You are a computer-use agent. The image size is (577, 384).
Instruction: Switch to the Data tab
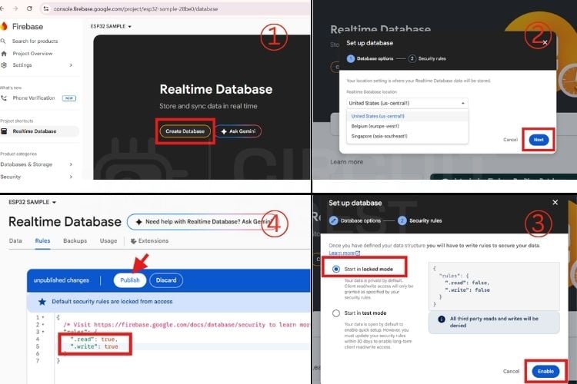15,240
